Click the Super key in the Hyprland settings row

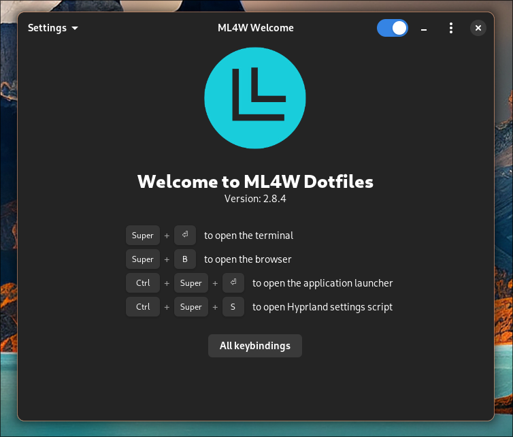pos(191,307)
